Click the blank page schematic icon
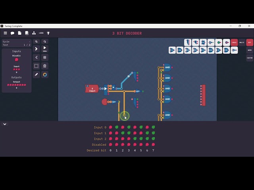The image size is (254, 190). click(x=19, y=33)
